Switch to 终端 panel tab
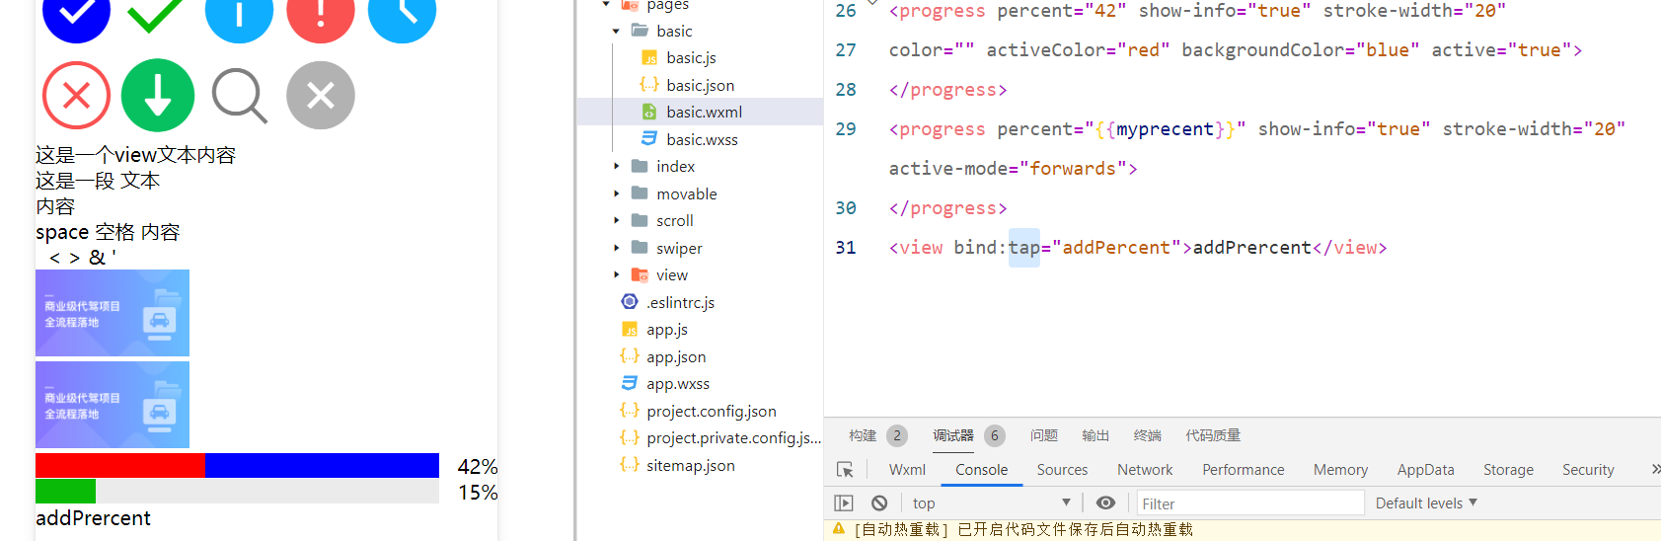1661x541 pixels. (x=1148, y=435)
